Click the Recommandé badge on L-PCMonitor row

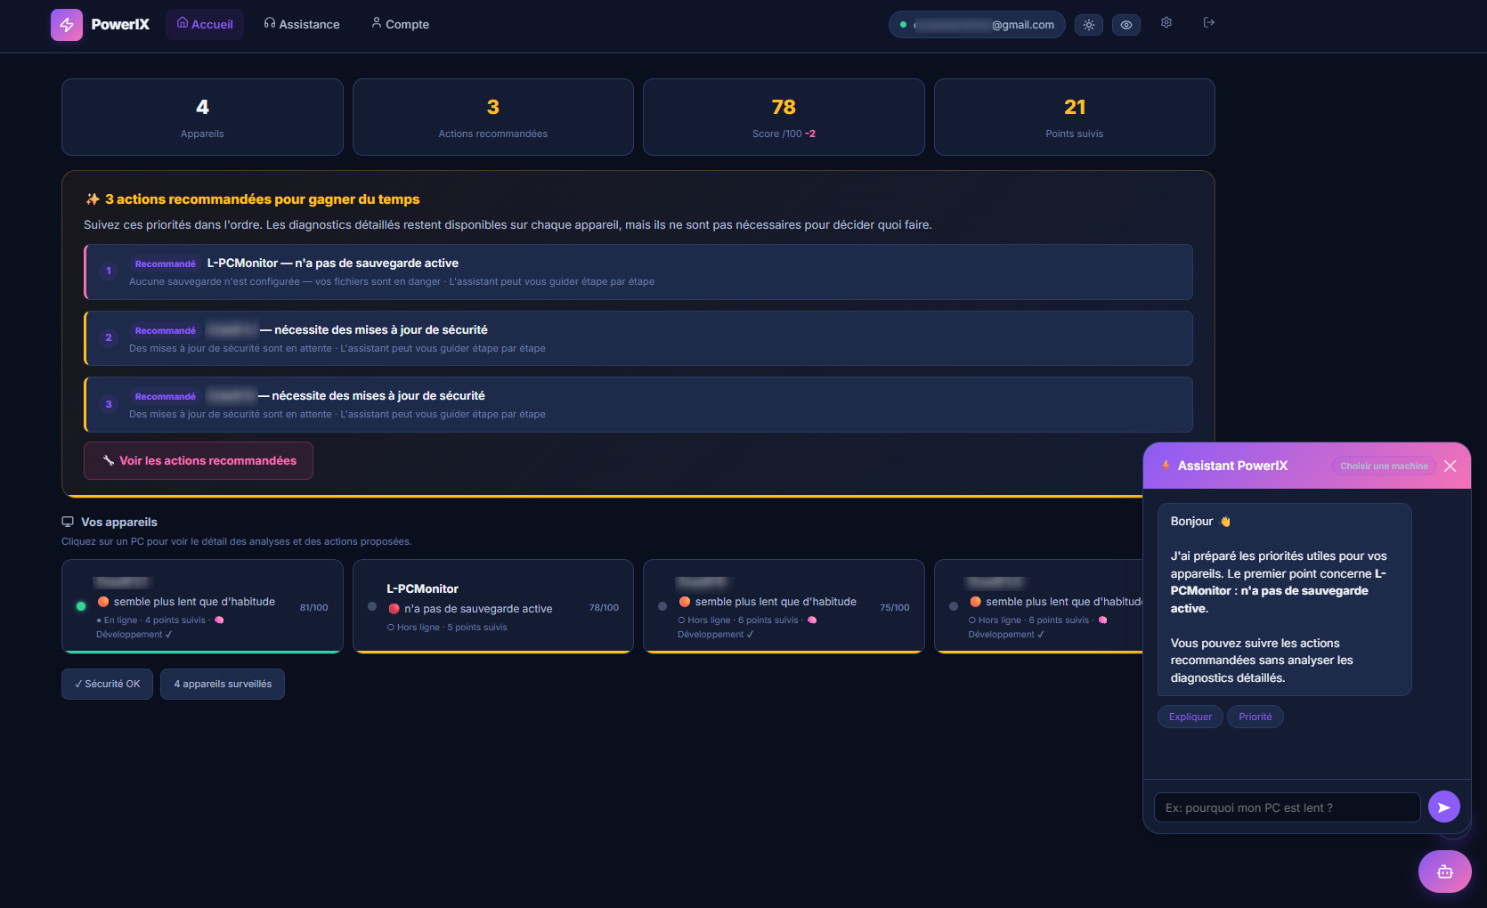(x=166, y=263)
